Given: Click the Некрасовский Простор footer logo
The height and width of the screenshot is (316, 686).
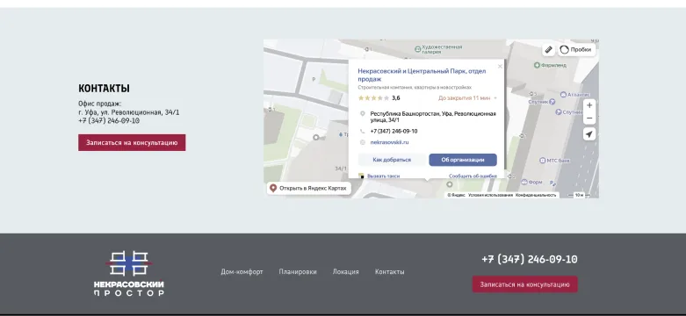Looking at the screenshot, I should pyautogui.click(x=129, y=274).
